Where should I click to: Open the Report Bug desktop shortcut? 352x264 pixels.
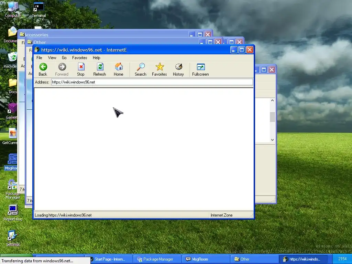click(13, 213)
